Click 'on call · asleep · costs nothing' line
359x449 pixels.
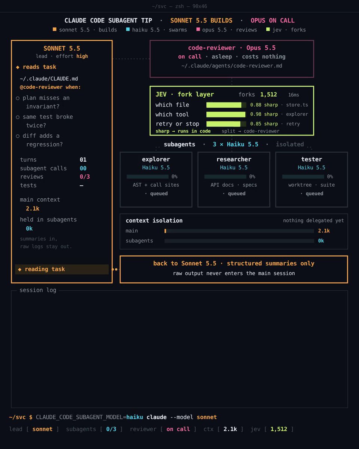click(x=231, y=56)
